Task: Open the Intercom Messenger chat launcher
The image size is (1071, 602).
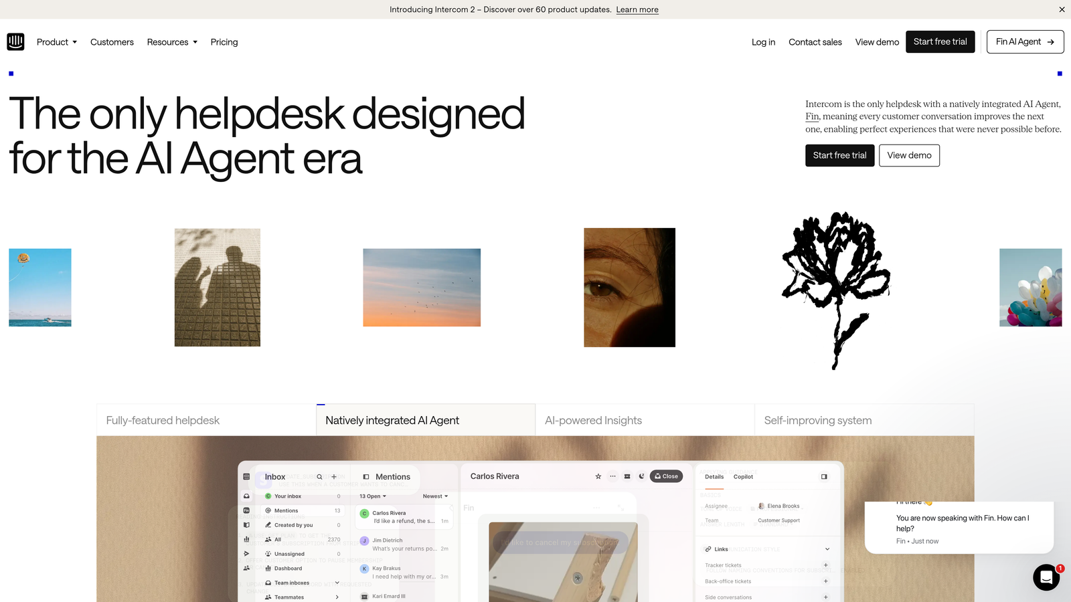Action: pos(1046,577)
